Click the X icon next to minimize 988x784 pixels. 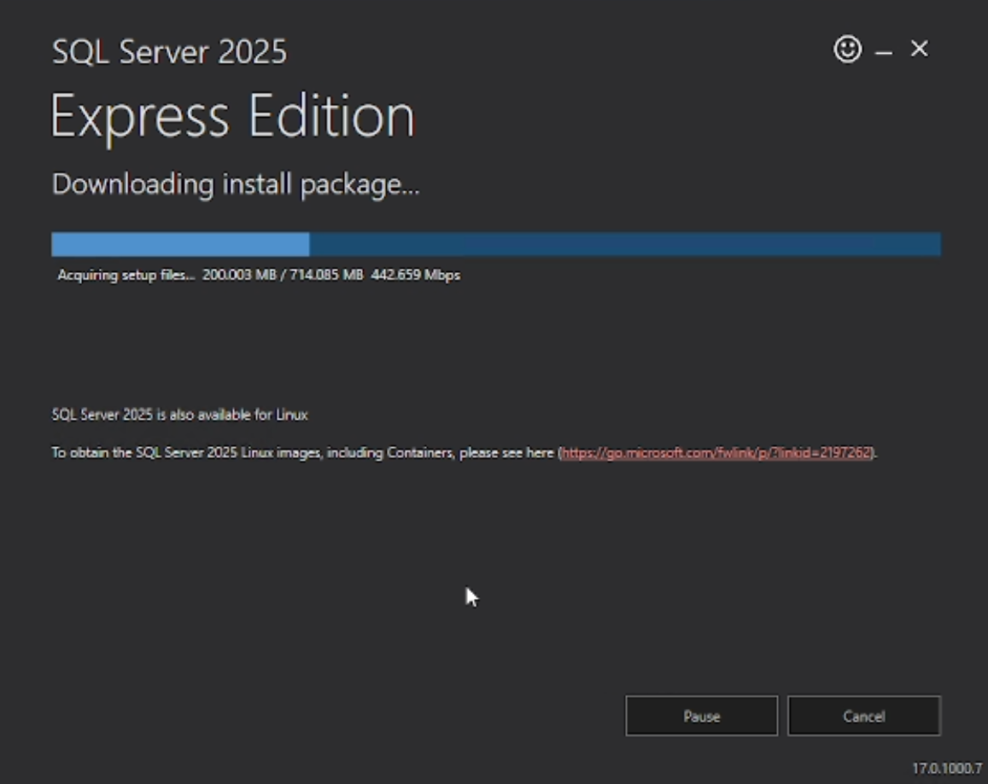click(x=919, y=49)
